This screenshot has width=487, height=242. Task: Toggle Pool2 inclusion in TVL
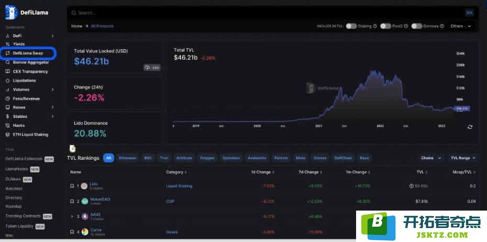(385, 26)
